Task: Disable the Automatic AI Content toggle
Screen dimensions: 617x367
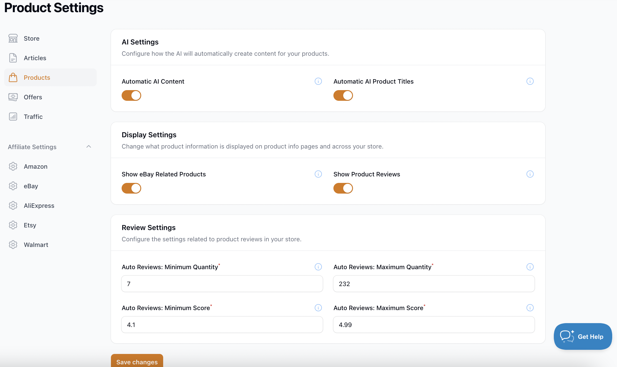Action: [131, 96]
